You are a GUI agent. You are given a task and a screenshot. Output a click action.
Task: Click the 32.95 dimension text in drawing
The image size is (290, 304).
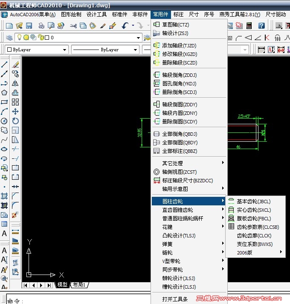click(139, 133)
